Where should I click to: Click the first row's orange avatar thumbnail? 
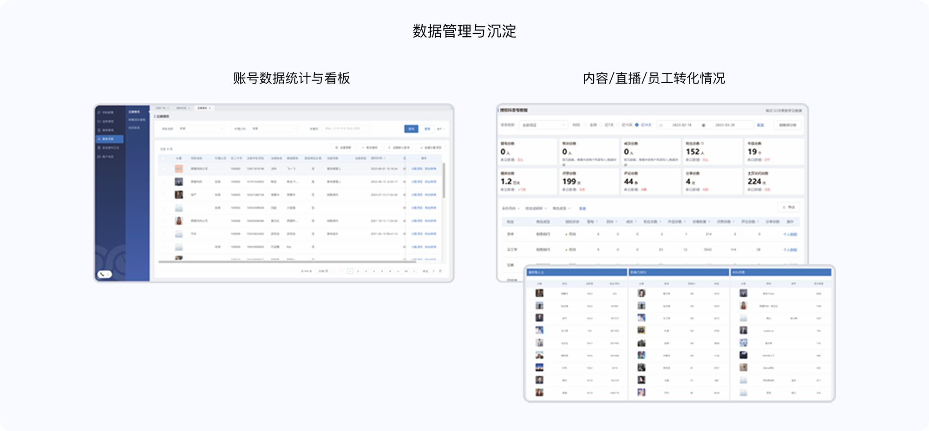tap(179, 169)
